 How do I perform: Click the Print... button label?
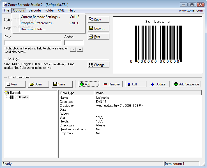click(x=98, y=37)
